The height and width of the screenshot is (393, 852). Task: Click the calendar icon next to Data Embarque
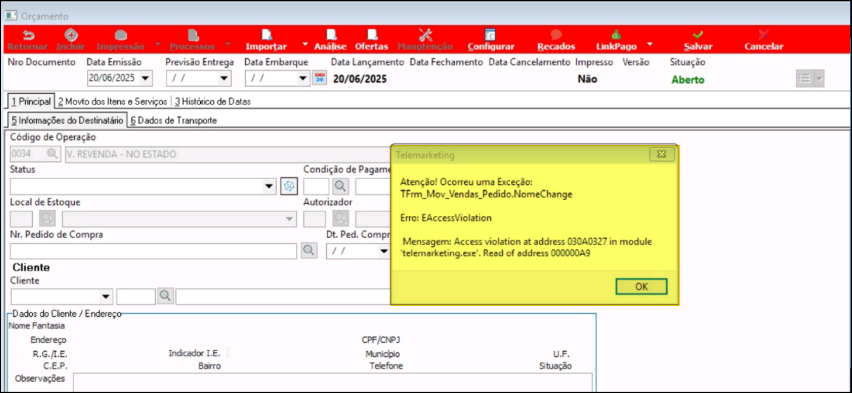click(x=320, y=78)
